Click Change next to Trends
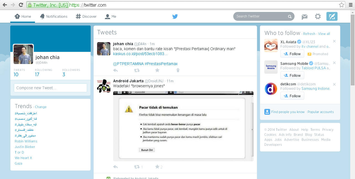The width and height of the screenshot is (355, 179). pyautogui.click(x=41, y=107)
